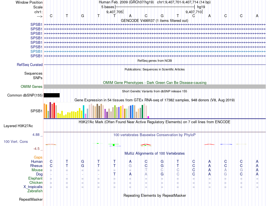Click the blue PhyloP line near right side

(226, 144)
